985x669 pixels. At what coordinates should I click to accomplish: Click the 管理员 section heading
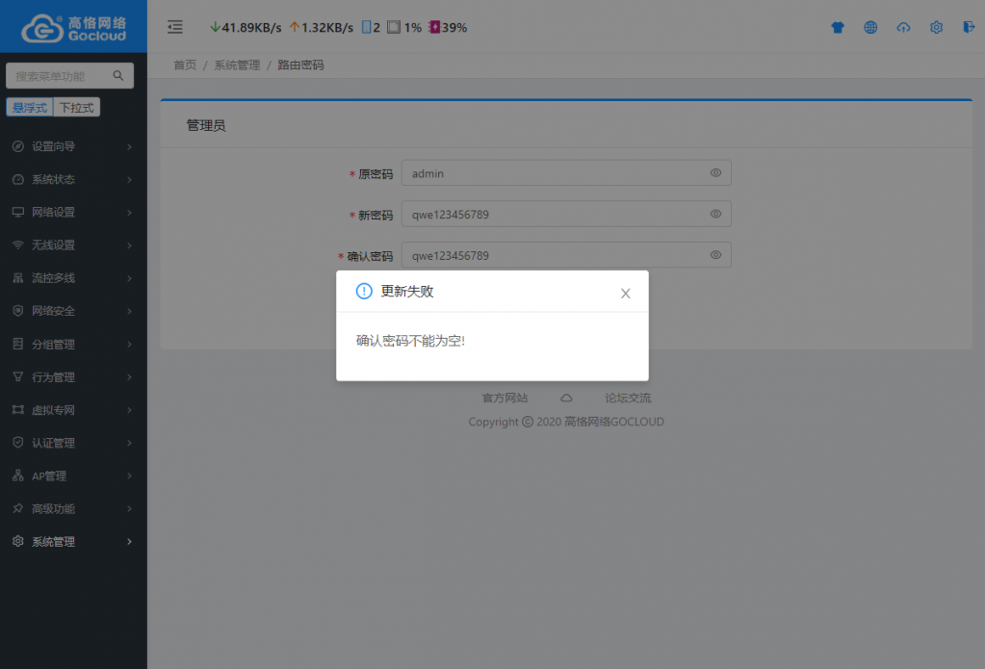point(205,126)
